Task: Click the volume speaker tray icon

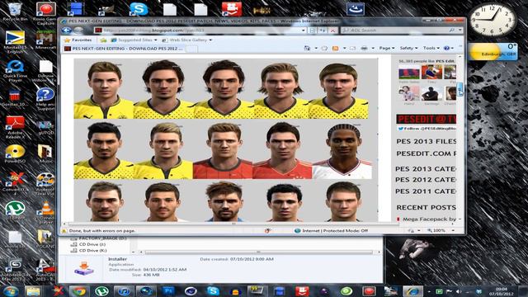Action: pos(459,291)
